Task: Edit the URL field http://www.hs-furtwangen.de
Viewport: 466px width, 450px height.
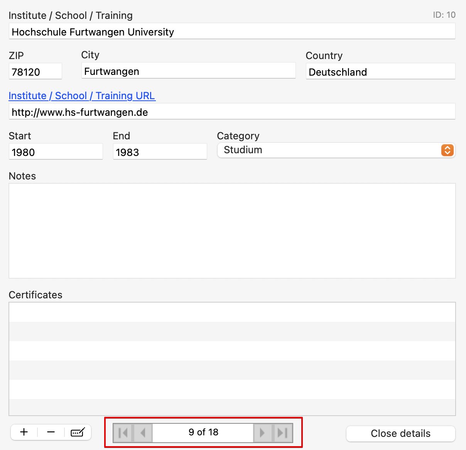Action: 232,112
